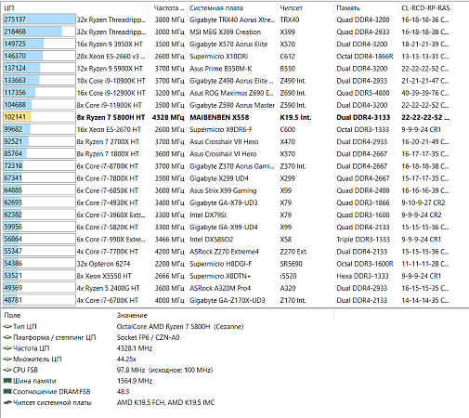This screenshot has height=418, width=469.
Task: Click the Socket FP6 / CZN-A0 value
Action: pos(148,337)
